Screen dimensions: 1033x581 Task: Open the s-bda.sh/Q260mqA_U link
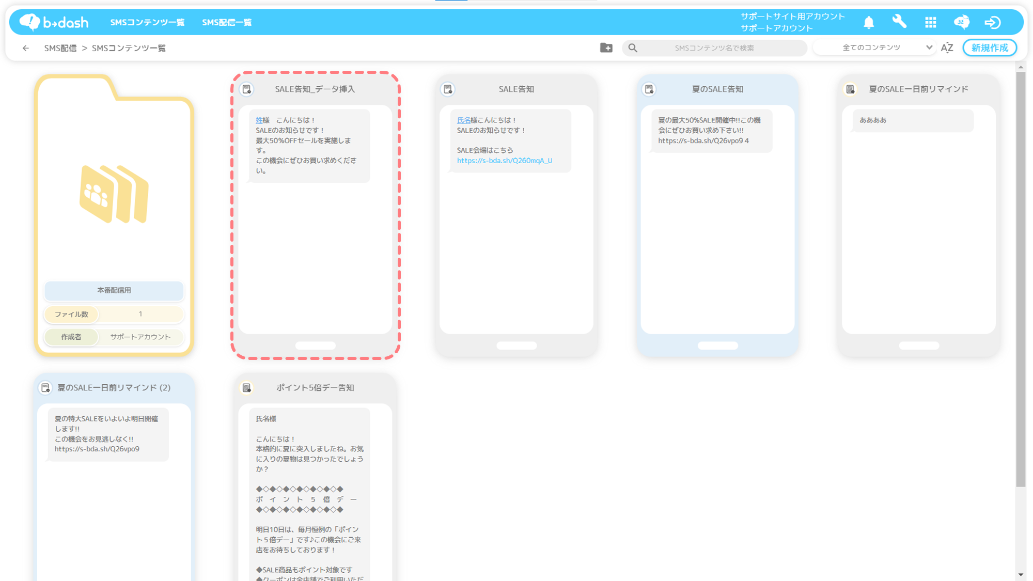pyautogui.click(x=504, y=161)
